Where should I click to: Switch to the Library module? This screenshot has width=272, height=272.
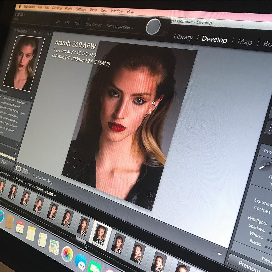(183, 37)
